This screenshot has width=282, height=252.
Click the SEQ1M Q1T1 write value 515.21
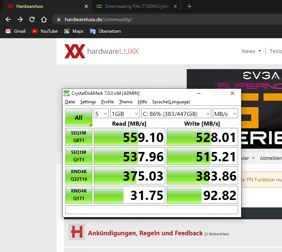click(202, 156)
